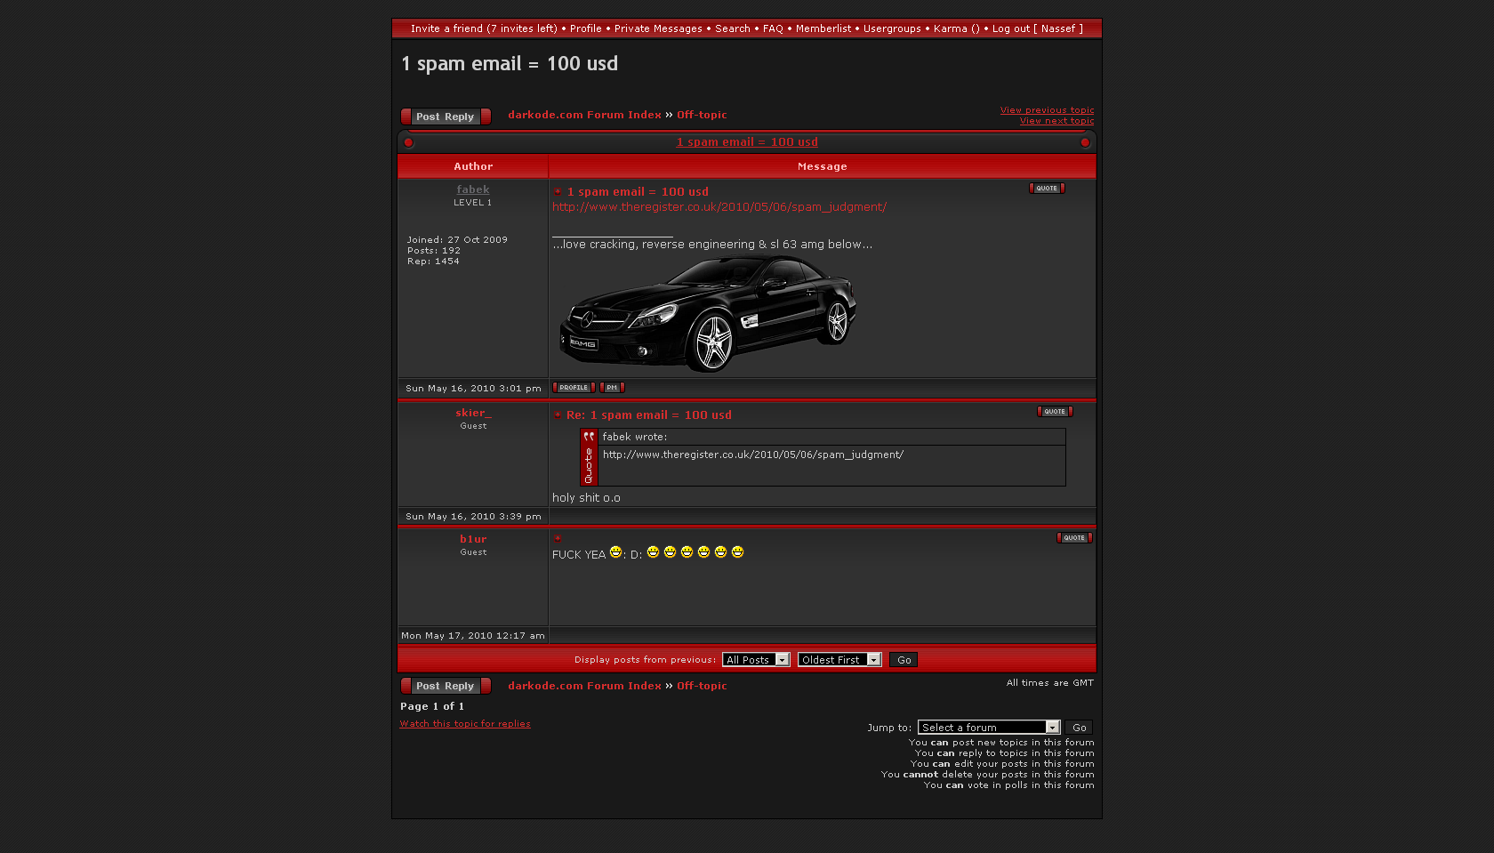This screenshot has height=853, width=1494.
Task: Open theregister.co.uk link in fabek's post
Action: (x=719, y=207)
